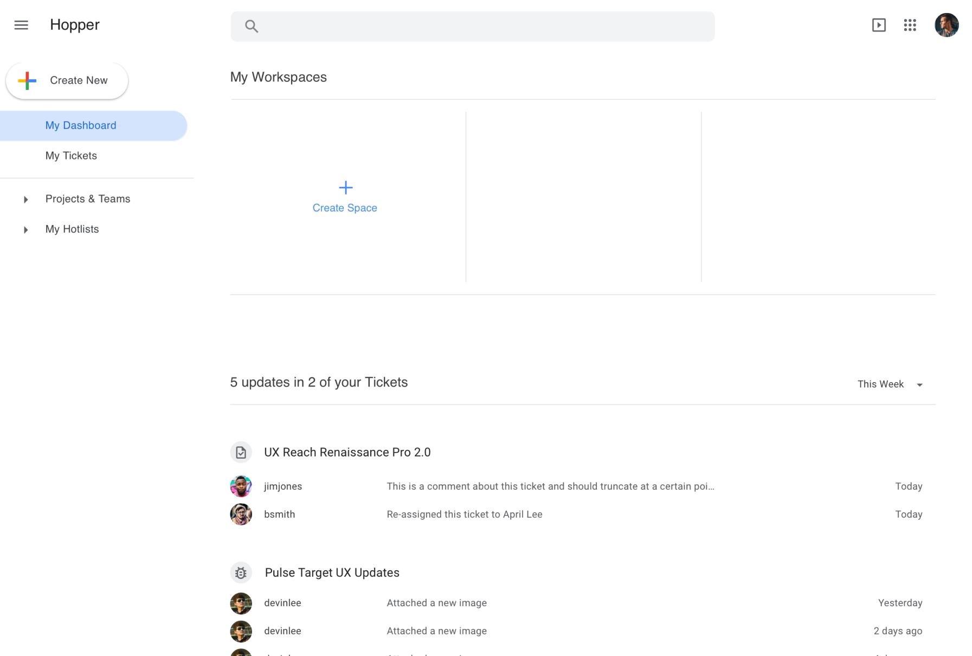
Task: Click the play presentation icon
Action: tap(878, 25)
